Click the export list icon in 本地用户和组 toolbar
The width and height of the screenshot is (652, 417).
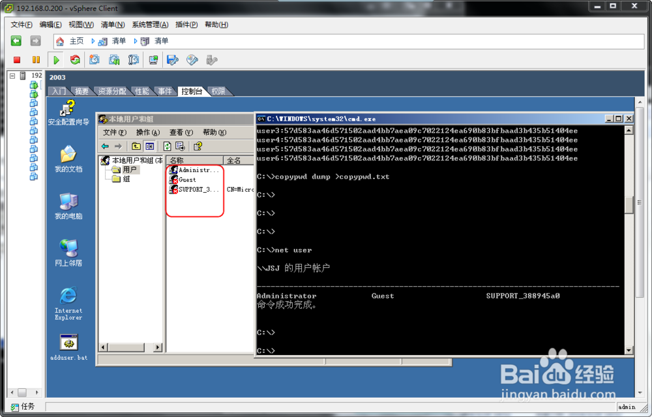click(180, 146)
